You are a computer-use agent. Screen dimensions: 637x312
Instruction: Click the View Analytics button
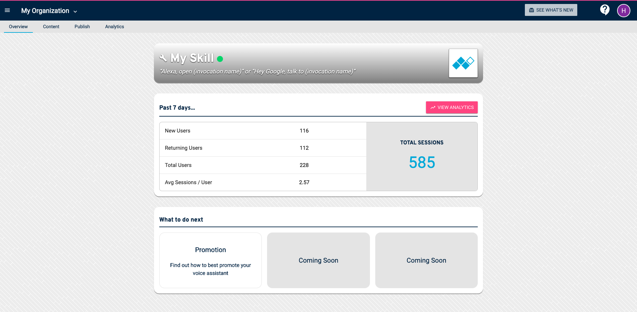tap(452, 107)
